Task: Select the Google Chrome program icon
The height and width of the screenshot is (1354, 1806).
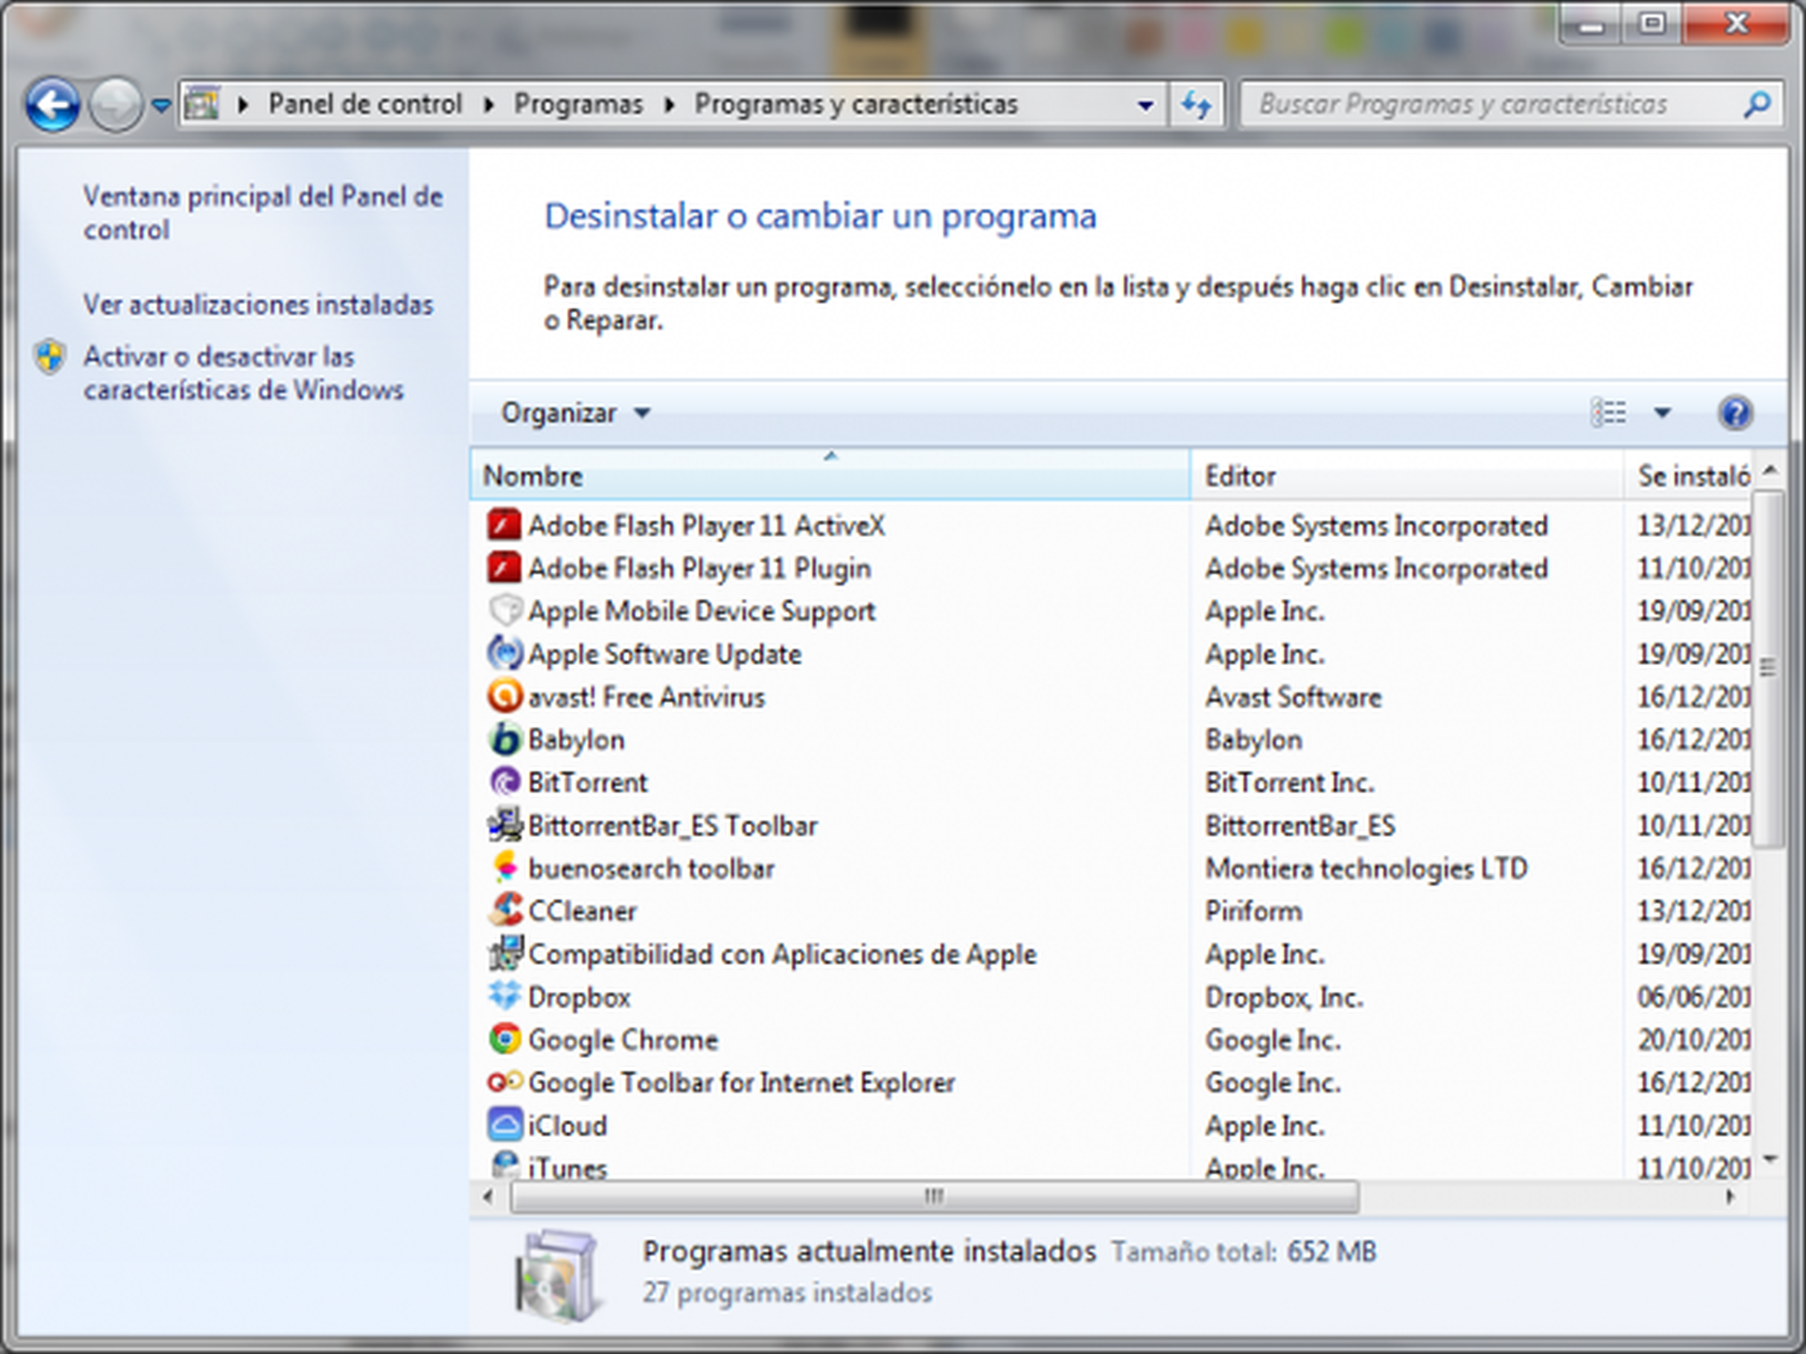Action: tap(505, 1039)
